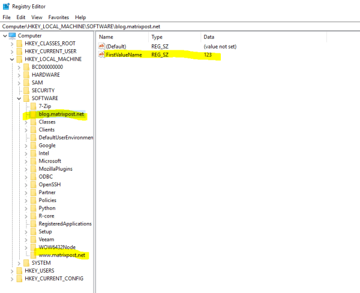The image size is (360, 293).
Task: Collapse the HKEY_LOCAL_MACHINE hive
Action: point(12,59)
